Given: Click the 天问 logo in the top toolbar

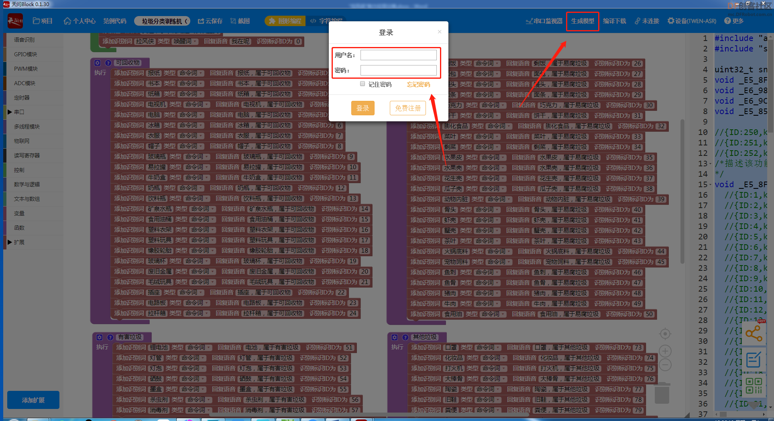Looking at the screenshot, I should (x=15, y=21).
